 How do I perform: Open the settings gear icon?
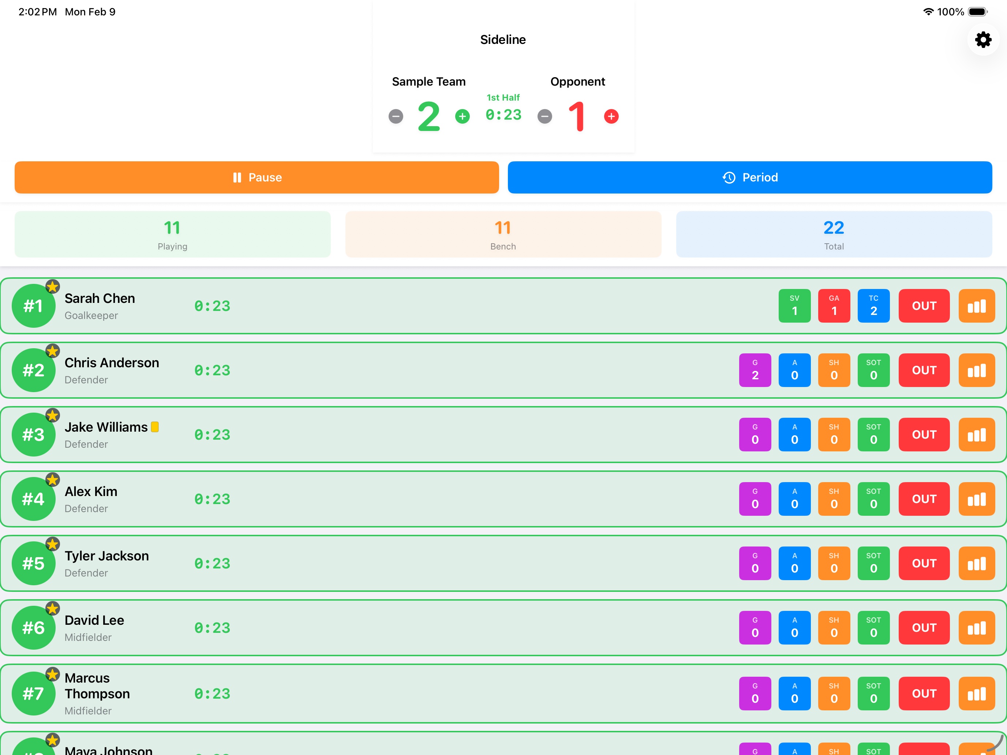tap(983, 40)
